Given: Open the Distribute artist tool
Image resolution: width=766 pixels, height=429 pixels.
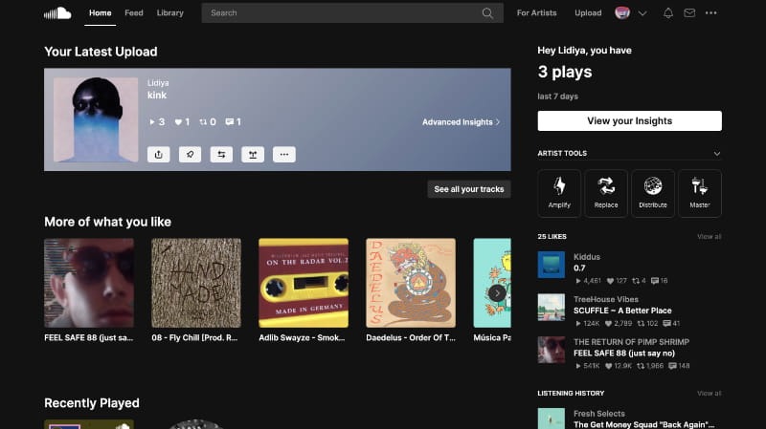Looking at the screenshot, I should click(653, 193).
